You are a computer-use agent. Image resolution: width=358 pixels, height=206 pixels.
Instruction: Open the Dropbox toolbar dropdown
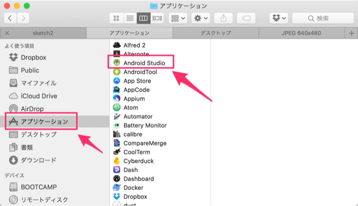point(279,18)
